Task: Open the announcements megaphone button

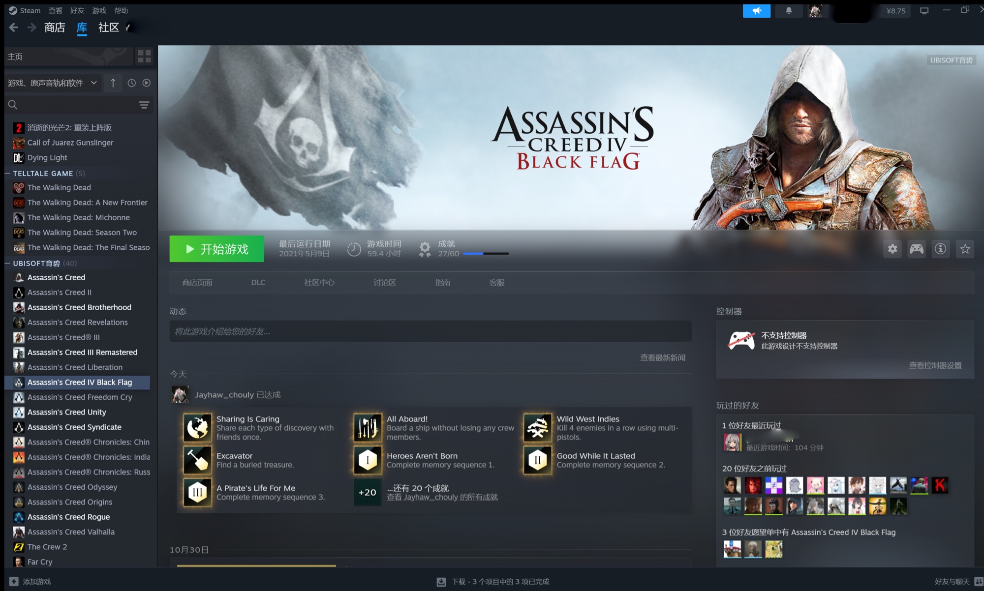Action: pos(756,10)
